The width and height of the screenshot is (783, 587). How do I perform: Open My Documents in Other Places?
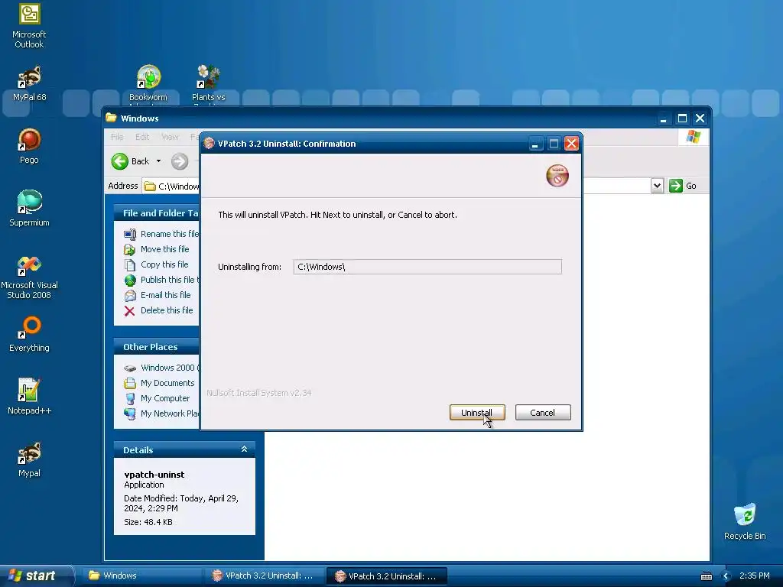pyautogui.click(x=159, y=384)
